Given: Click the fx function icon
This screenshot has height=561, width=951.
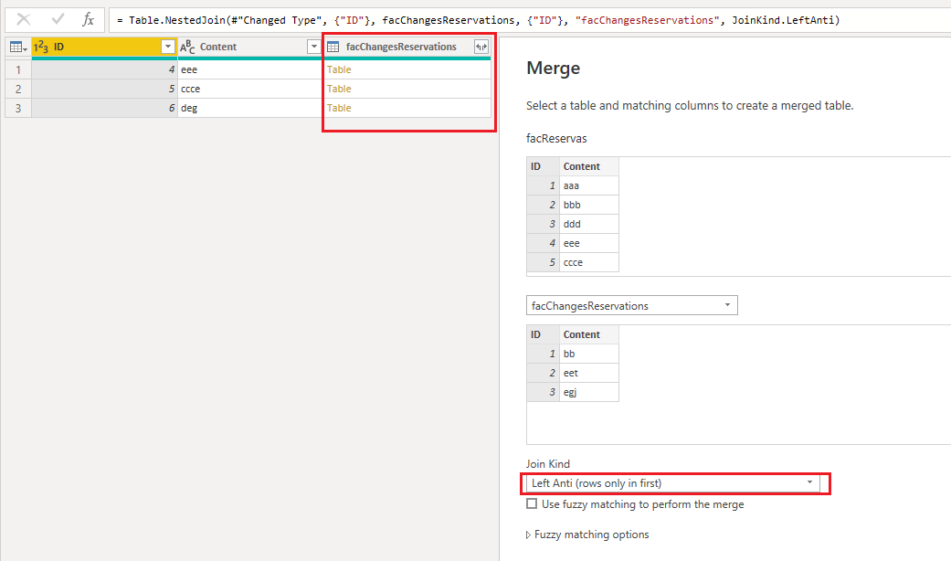Looking at the screenshot, I should pyautogui.click(x=88, y=19).
